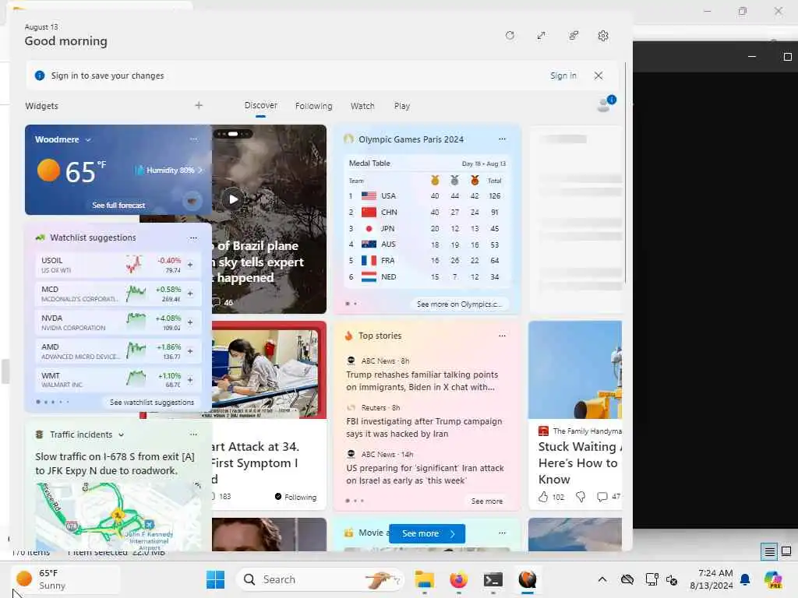Toggle Following on heart attack article

click(x=295, y=497)
